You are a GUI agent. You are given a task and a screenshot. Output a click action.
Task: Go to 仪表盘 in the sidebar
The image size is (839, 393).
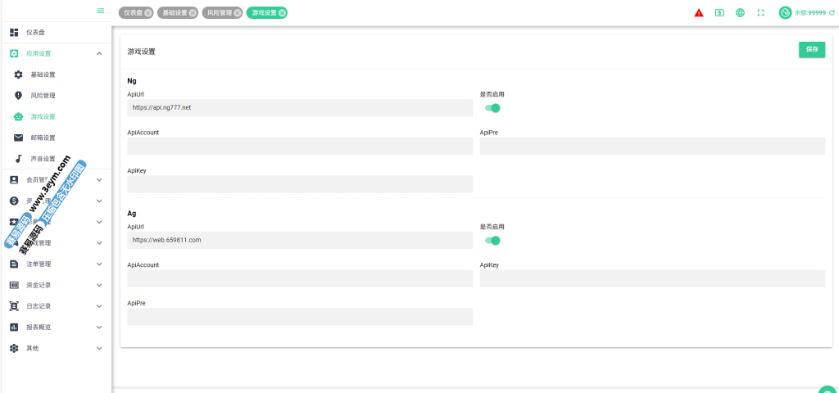click(x=35, y=32)
